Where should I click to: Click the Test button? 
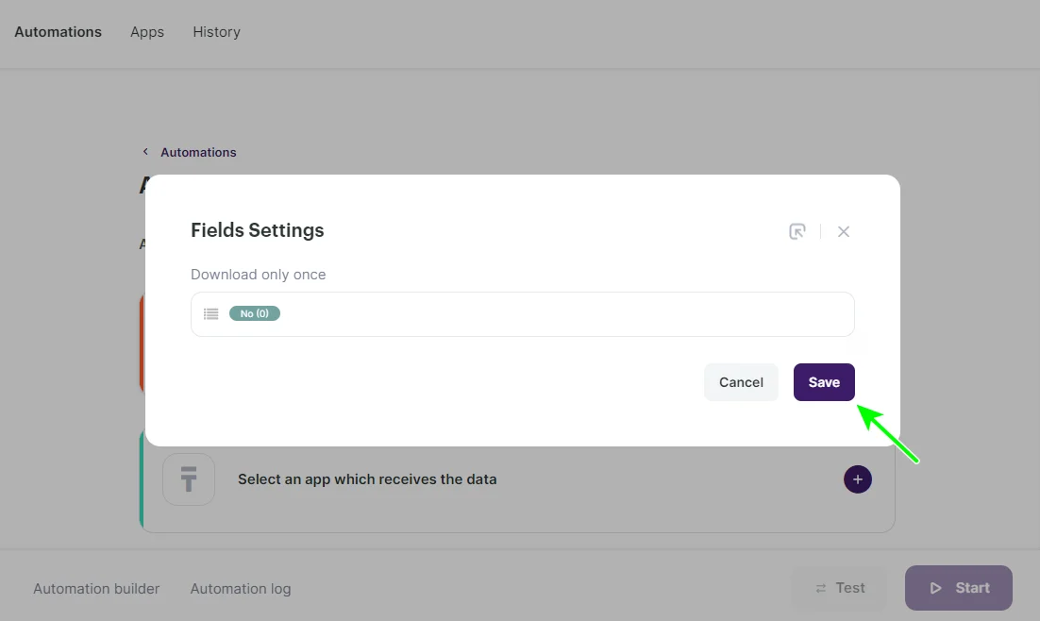[x=840, y=588]
